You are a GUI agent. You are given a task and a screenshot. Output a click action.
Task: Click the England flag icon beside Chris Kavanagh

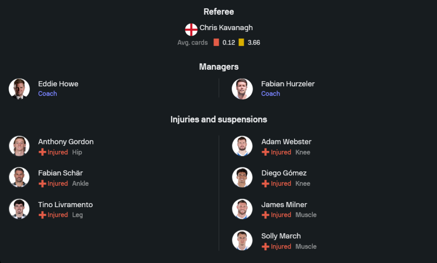tap(191, 30)
